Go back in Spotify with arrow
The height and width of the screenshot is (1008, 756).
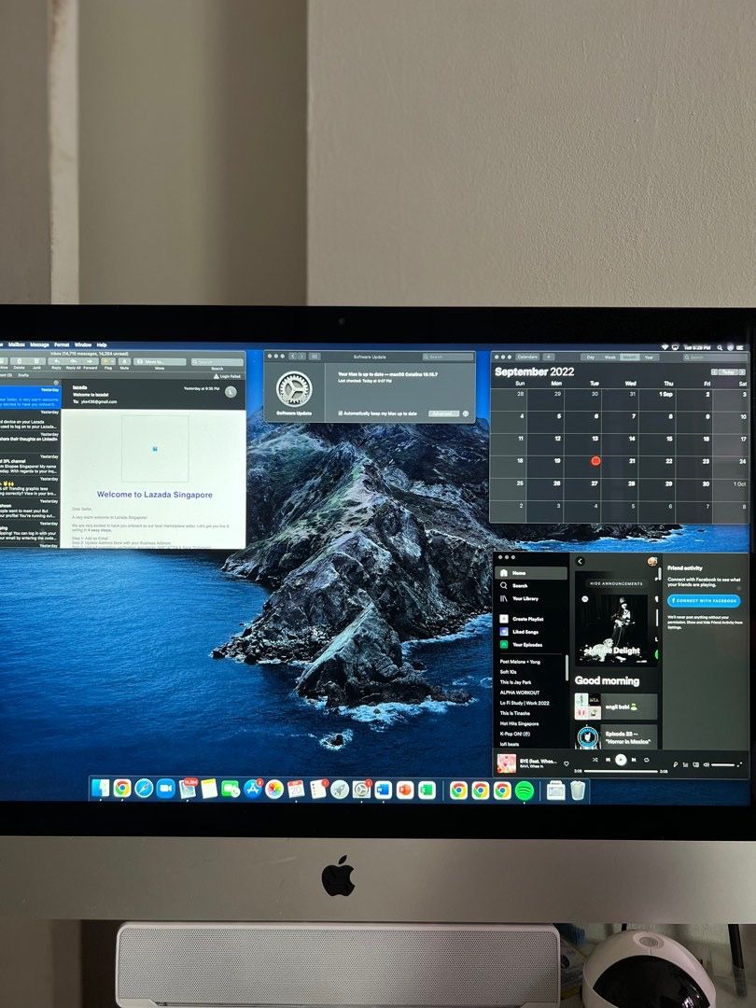point(580,561)
